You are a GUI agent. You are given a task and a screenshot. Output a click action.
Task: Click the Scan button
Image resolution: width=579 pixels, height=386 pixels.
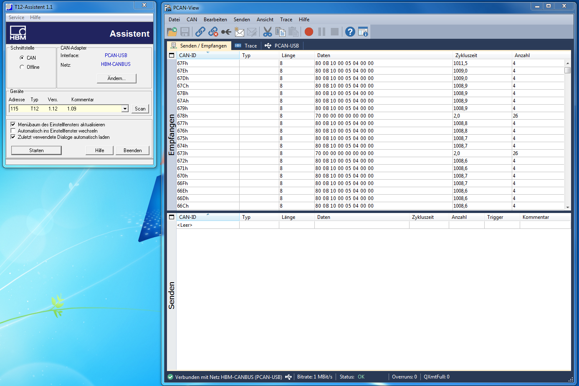click(140, 109)
